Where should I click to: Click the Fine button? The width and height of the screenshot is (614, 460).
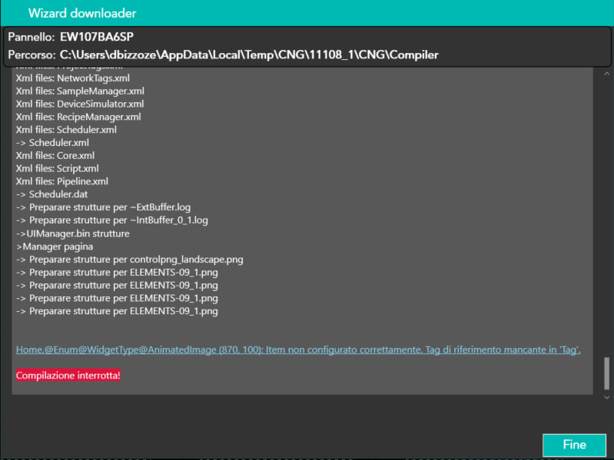point(573,445)
